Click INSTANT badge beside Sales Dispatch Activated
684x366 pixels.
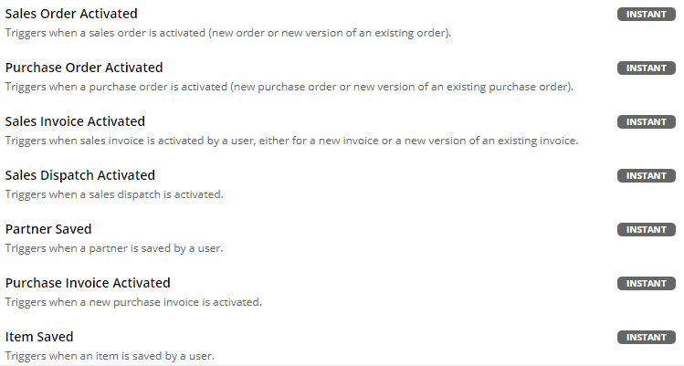tap(646, 176)
